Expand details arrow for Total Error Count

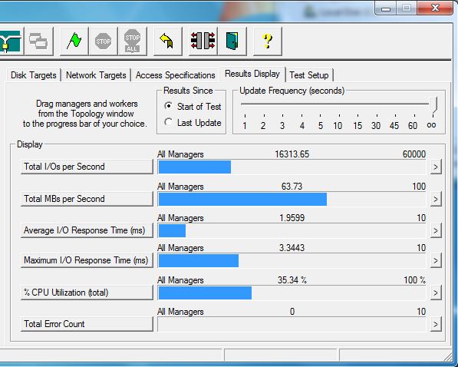tap(436, 324)
